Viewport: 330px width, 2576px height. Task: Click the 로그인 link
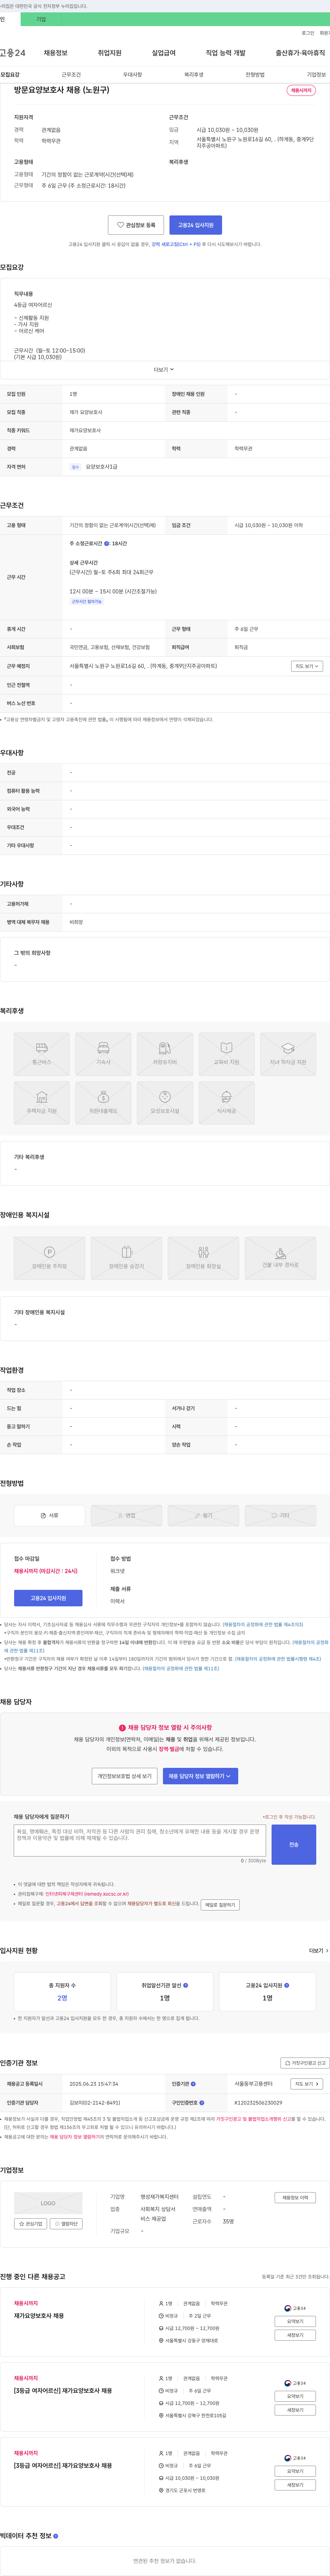pyautogui.click(x=308, y=33)
